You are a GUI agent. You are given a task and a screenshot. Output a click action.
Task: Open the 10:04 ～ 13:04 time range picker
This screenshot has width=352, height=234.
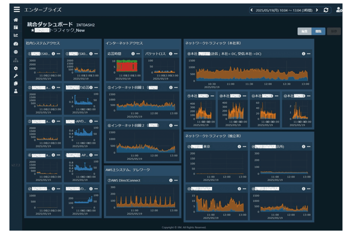tap(284, 10)
